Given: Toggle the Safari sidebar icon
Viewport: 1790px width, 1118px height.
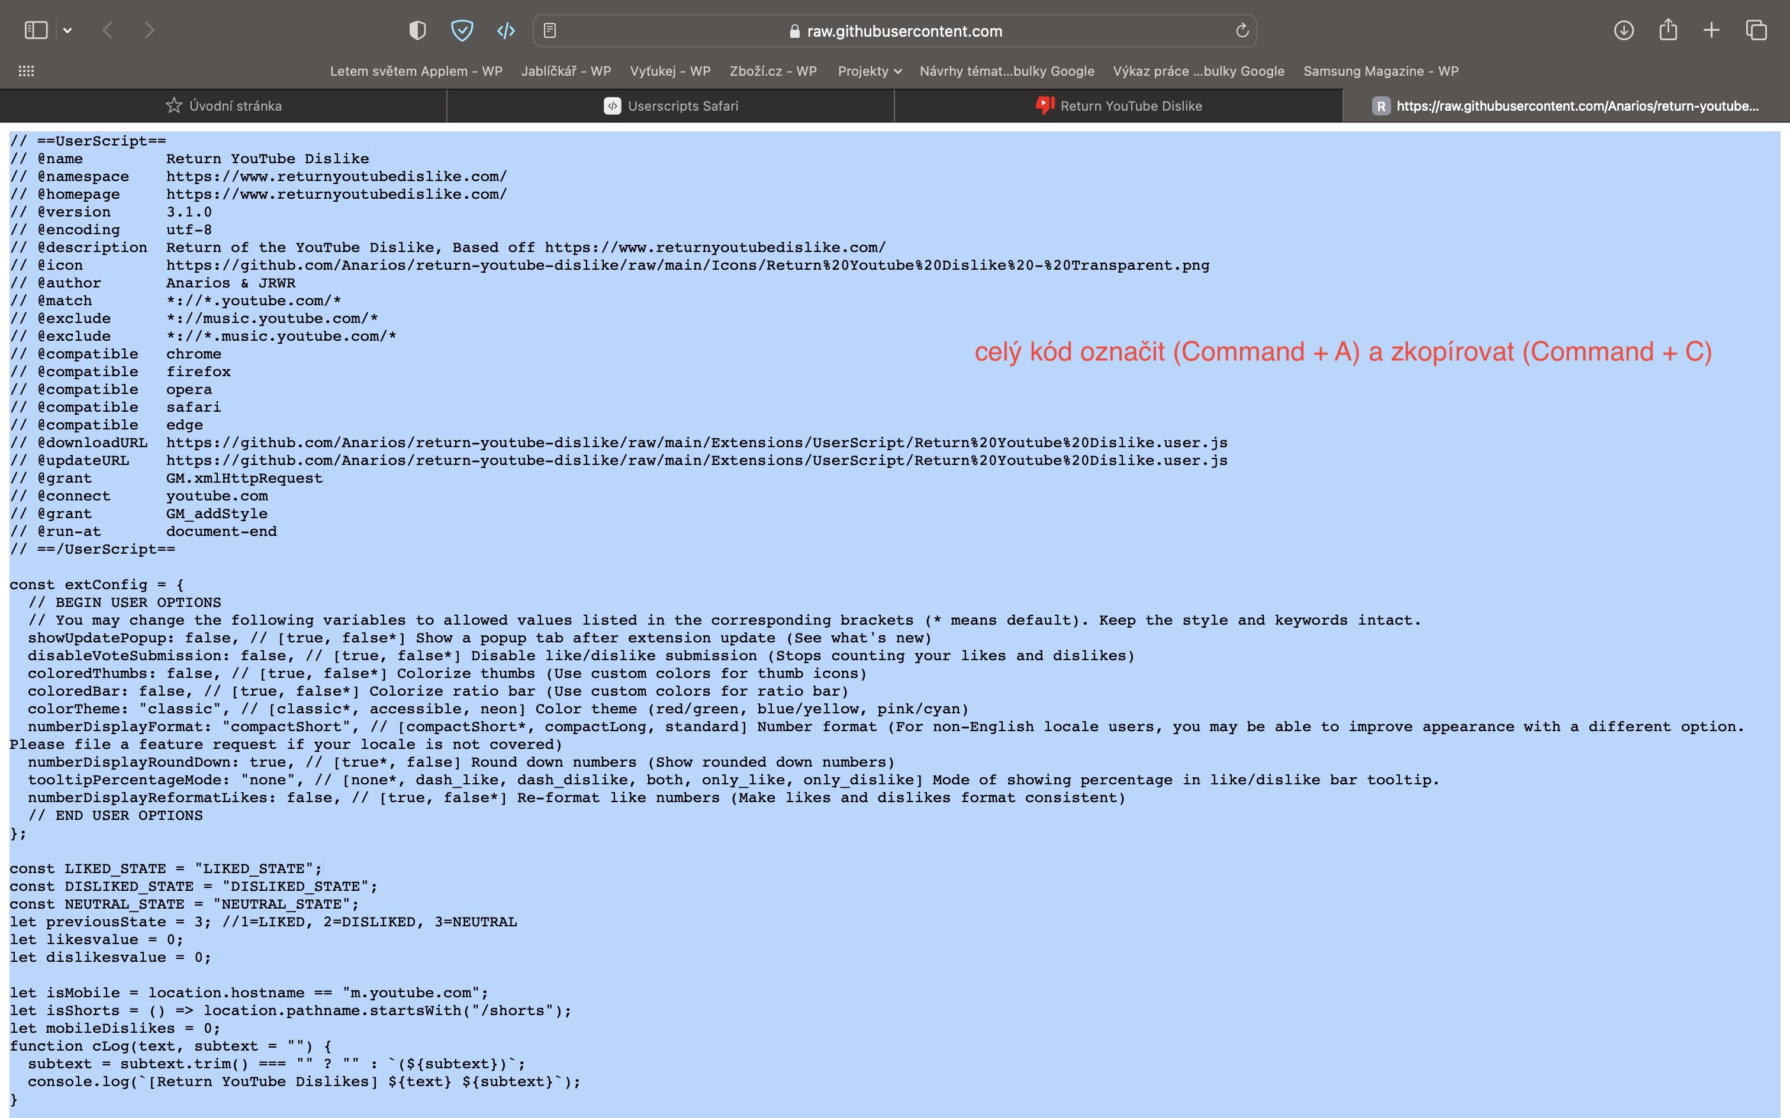Looking at the screenshot, I should click(x=36, y=30).
